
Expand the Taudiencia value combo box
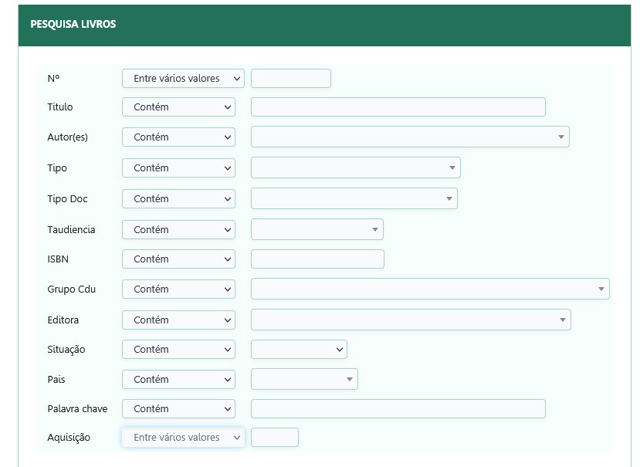tap(317, 229)
